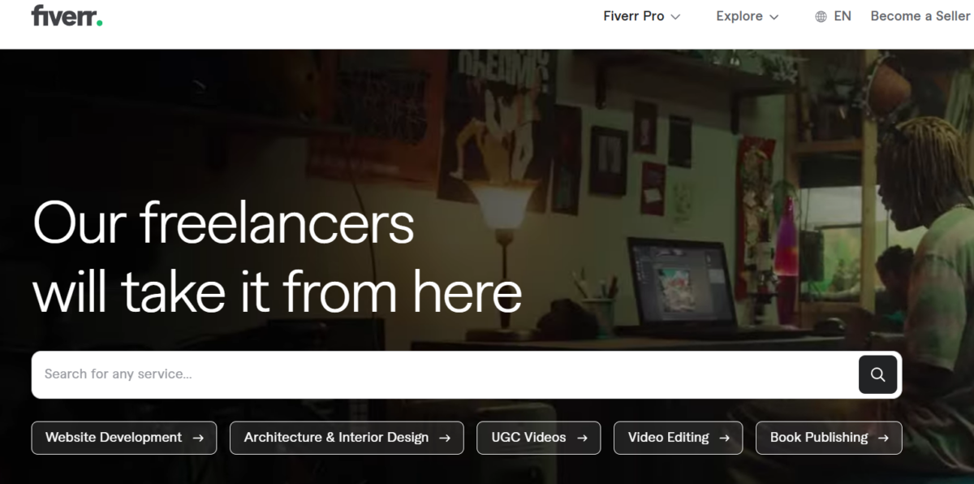Open the EN language selector
974x484 pixels.
pyautogui.click(x=842, y=16)
